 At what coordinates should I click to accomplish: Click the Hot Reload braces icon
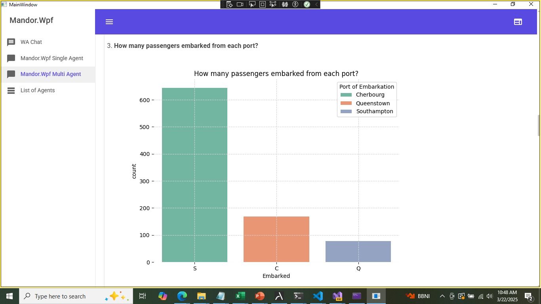(x=285, y=4)
